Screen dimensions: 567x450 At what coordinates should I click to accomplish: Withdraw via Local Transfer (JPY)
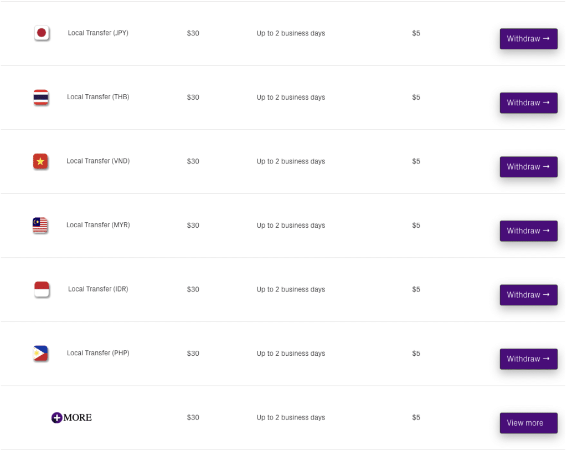(528, 39)
